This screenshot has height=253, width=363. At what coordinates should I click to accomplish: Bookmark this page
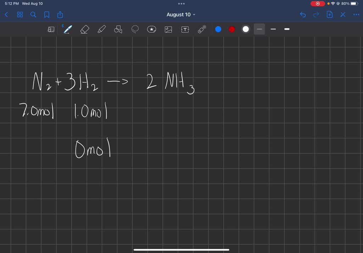(46, 15)
